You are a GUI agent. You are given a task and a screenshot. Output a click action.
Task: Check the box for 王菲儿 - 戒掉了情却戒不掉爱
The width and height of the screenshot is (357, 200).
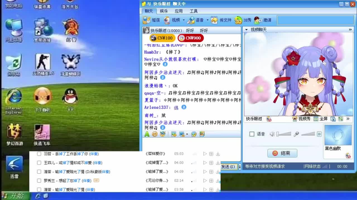click(x=39, y=163)
